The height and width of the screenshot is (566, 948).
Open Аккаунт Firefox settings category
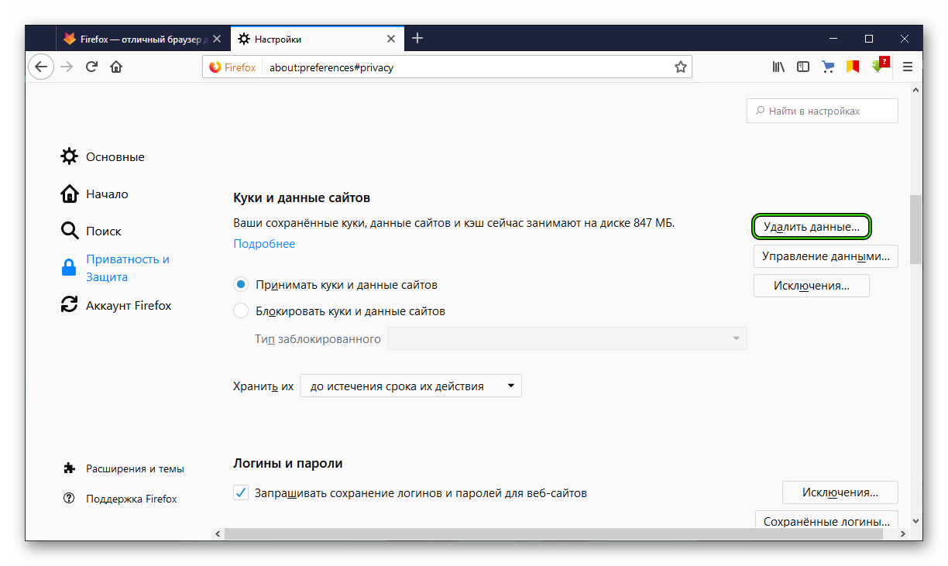coord(129,305)
